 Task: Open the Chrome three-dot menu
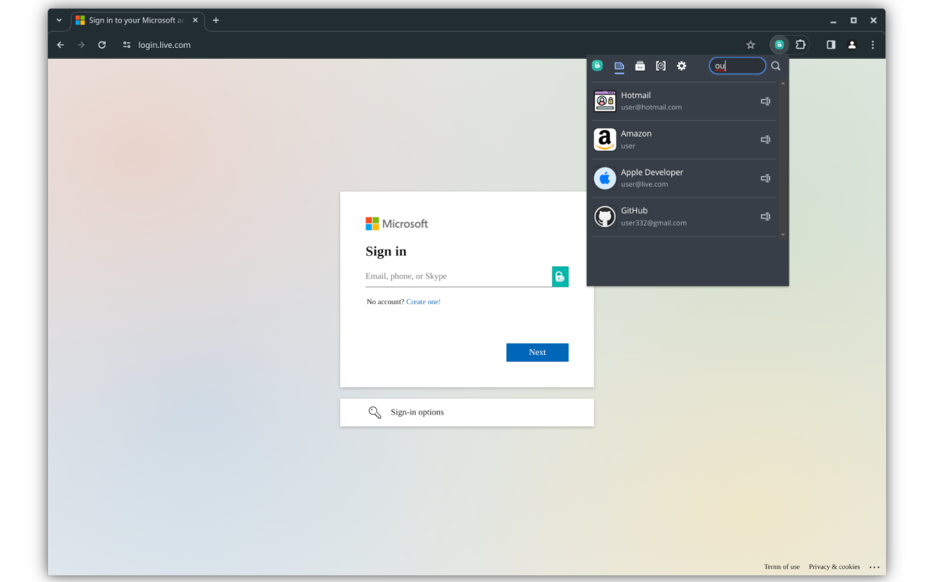(x=873, y=45)
